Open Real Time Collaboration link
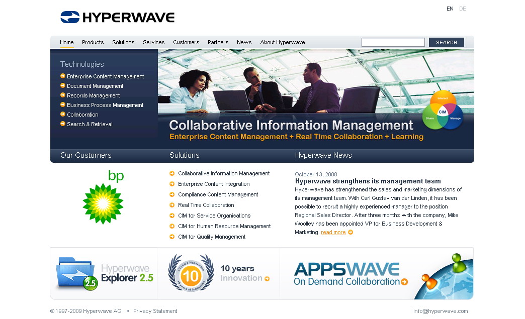The height and width of the screenshot is (319, 525). pos(206,205)
